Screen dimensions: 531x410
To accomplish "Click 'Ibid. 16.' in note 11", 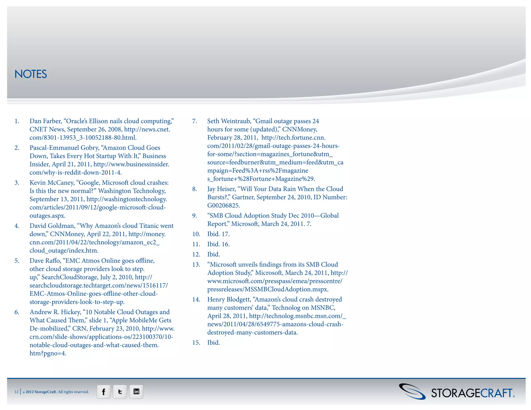I will tap(218, 244).
